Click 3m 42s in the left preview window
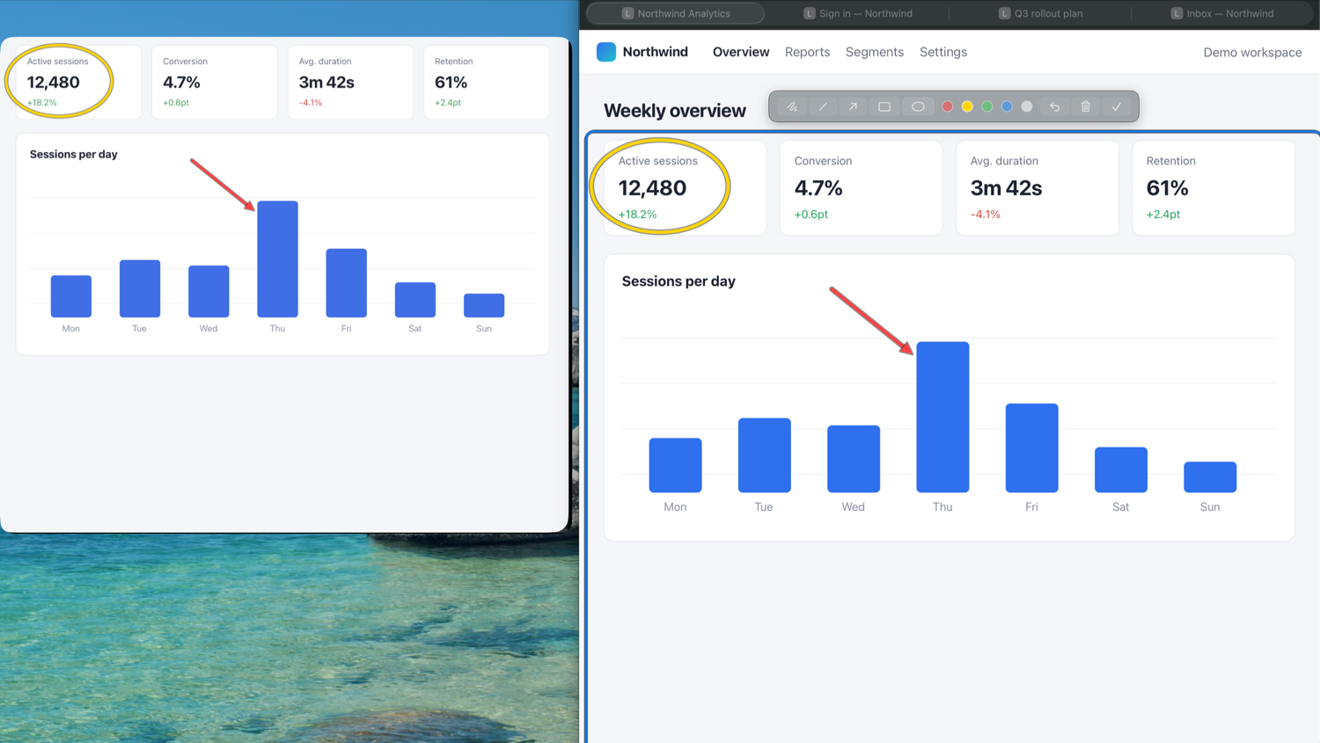1320x743 pixels. (x=326, y=83)
